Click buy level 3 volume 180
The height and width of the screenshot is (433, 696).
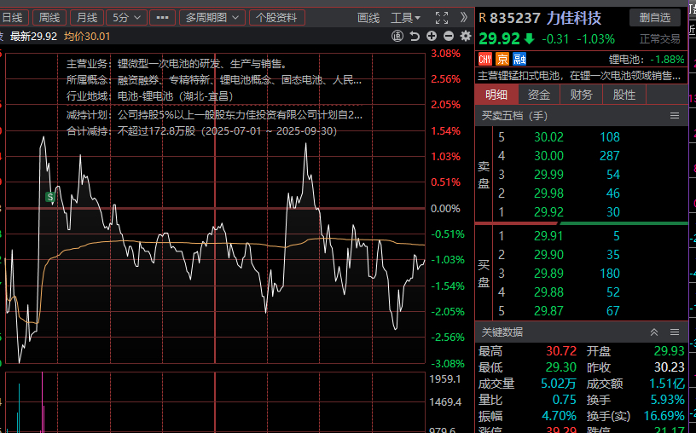[610, 274]
